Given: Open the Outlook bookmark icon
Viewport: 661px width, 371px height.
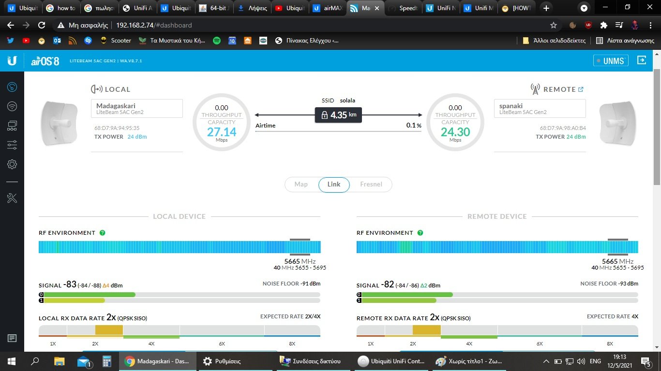Looking at the screenshot, I should click(57, 41).
